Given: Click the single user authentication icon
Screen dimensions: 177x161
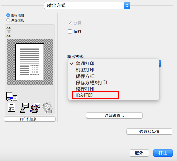Looking at the screenshot, I should 24,108.
